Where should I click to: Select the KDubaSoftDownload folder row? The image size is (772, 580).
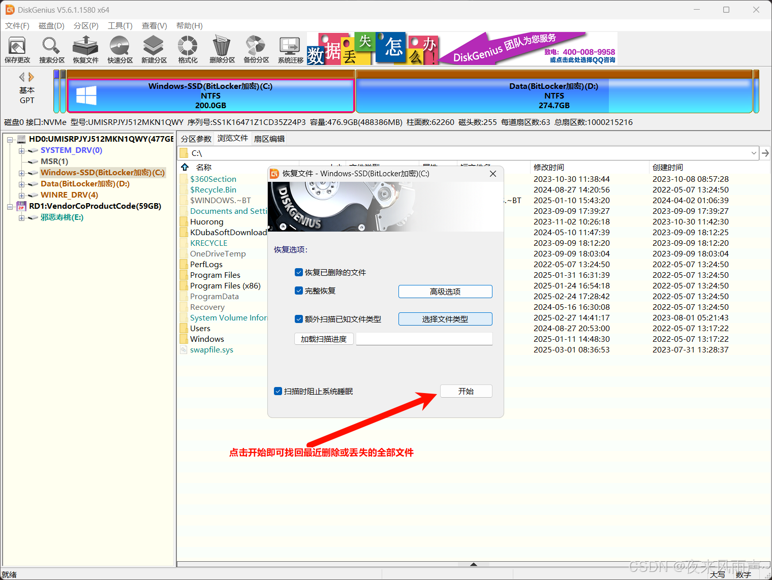[x=228, y=232]
